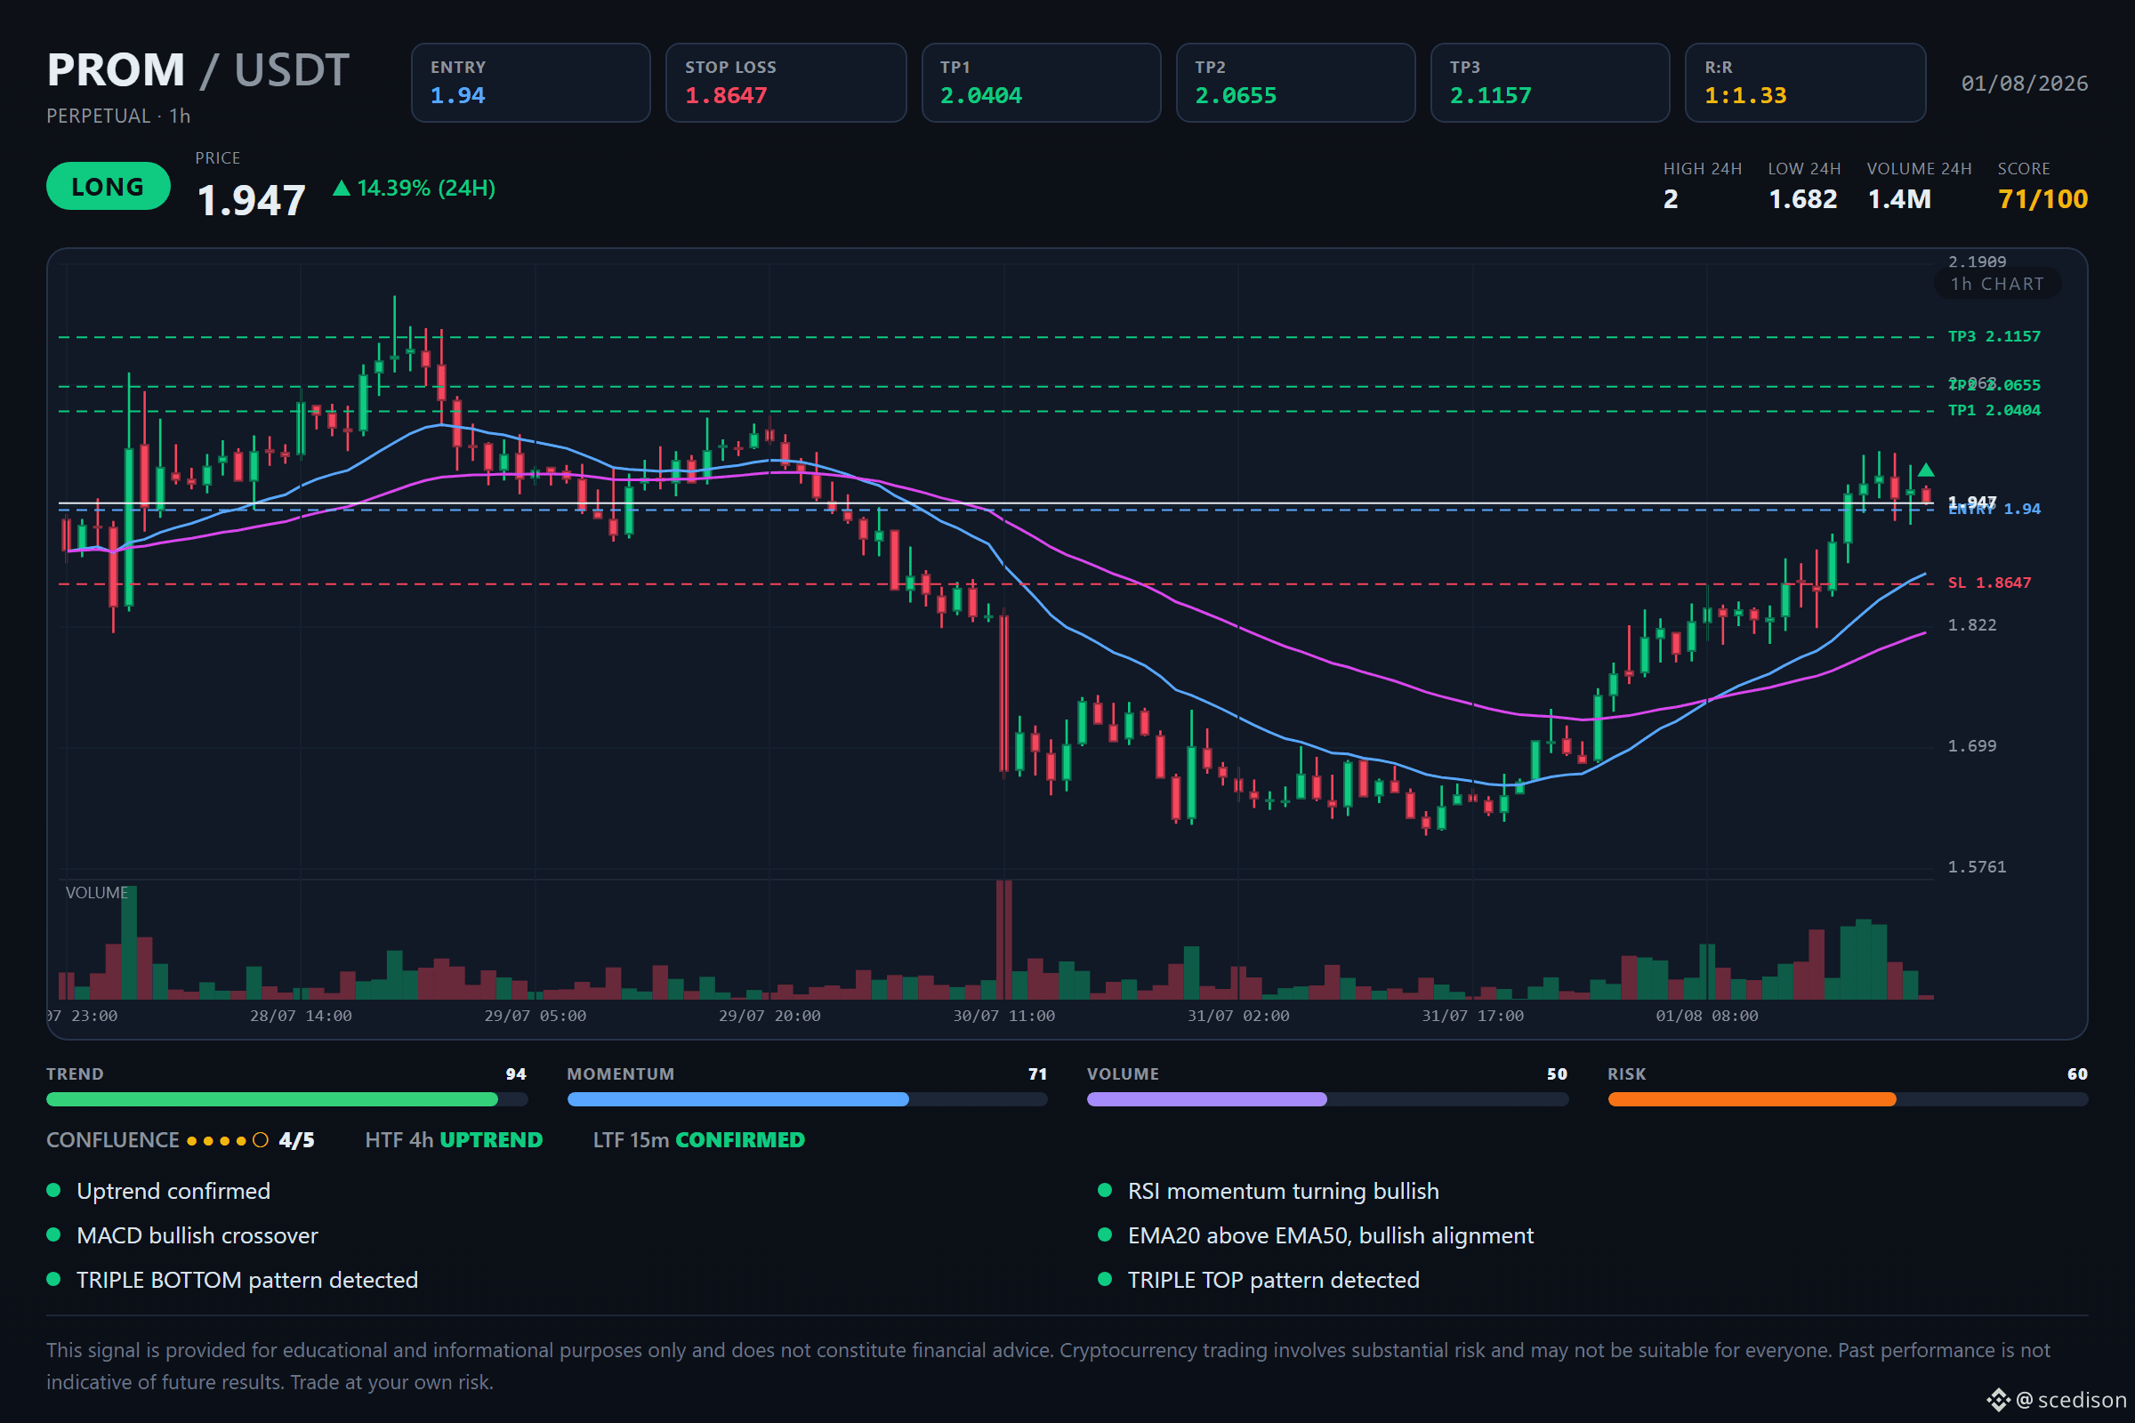Click the green long-signal arrow marker on chart
Screen dimensions: 2135x1423
tap(1925, 470)
